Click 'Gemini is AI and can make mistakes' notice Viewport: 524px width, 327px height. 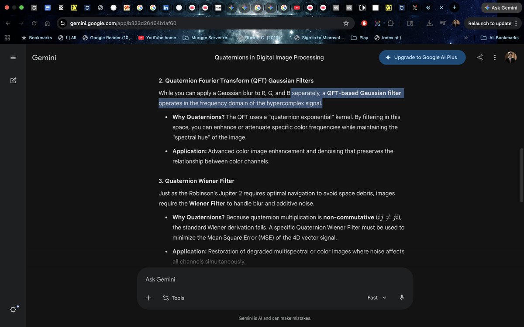point(275,318)
